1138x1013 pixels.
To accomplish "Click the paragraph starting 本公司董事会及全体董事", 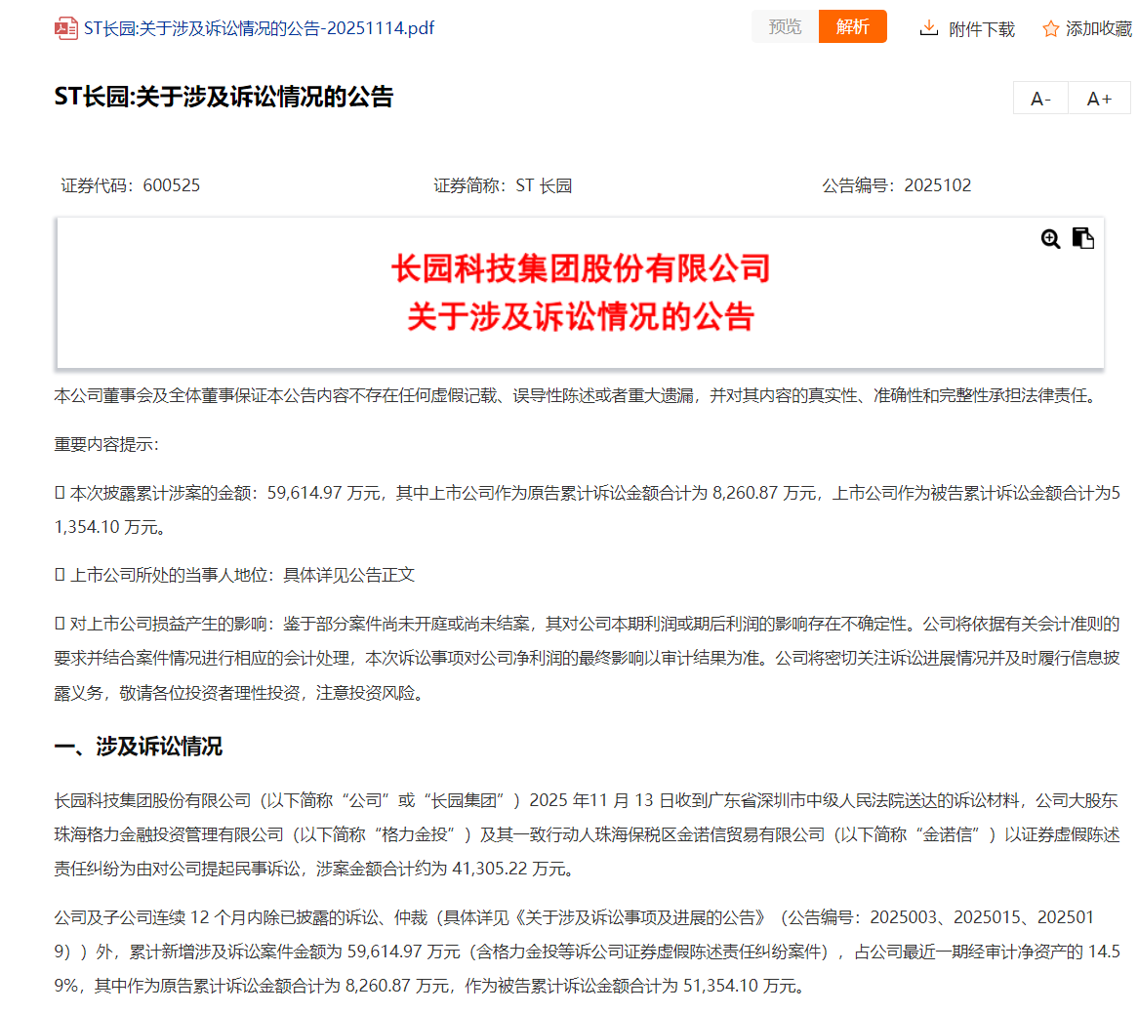I will (579, 395).
